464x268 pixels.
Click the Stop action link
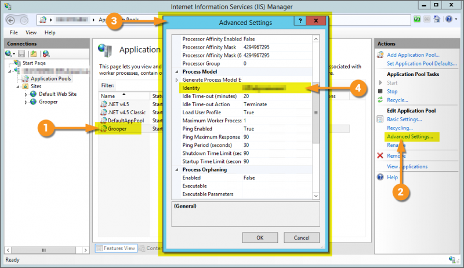point(392,92)
